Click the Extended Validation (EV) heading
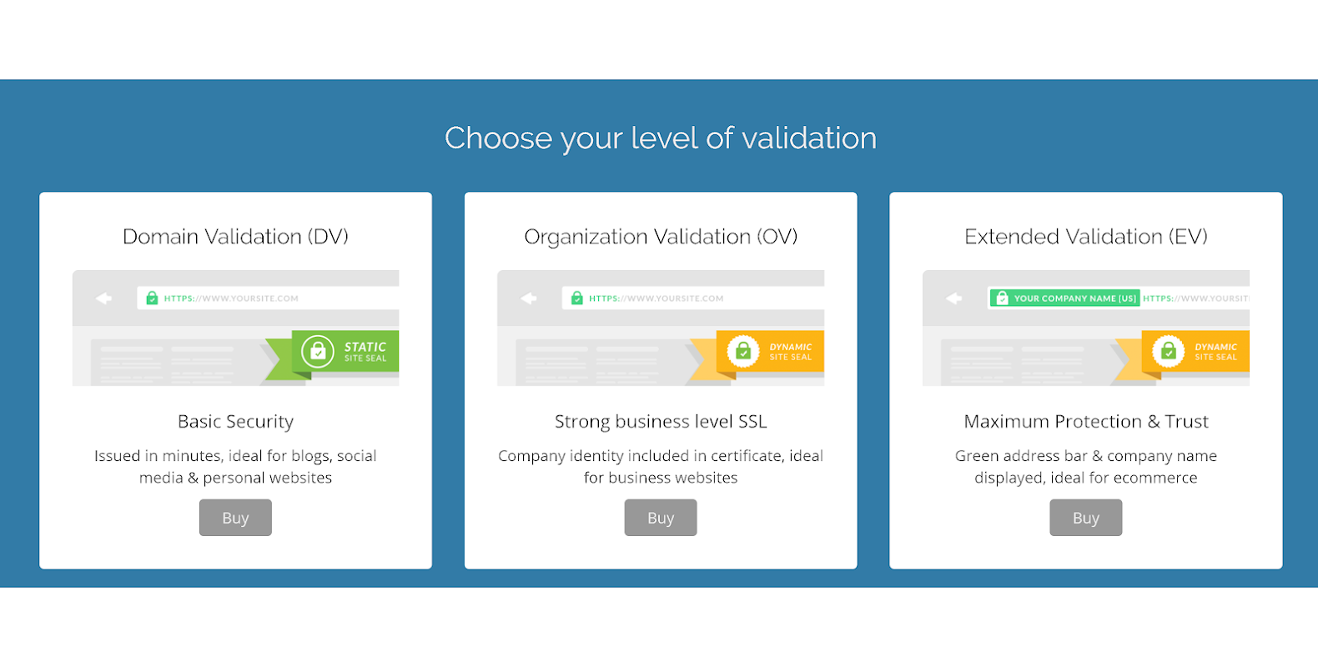The image size is (1318, 667). tap(1085, 237)
